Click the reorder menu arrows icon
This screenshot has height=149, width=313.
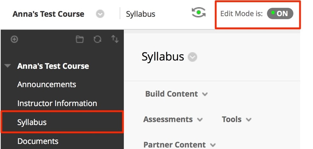pos(115,39)
